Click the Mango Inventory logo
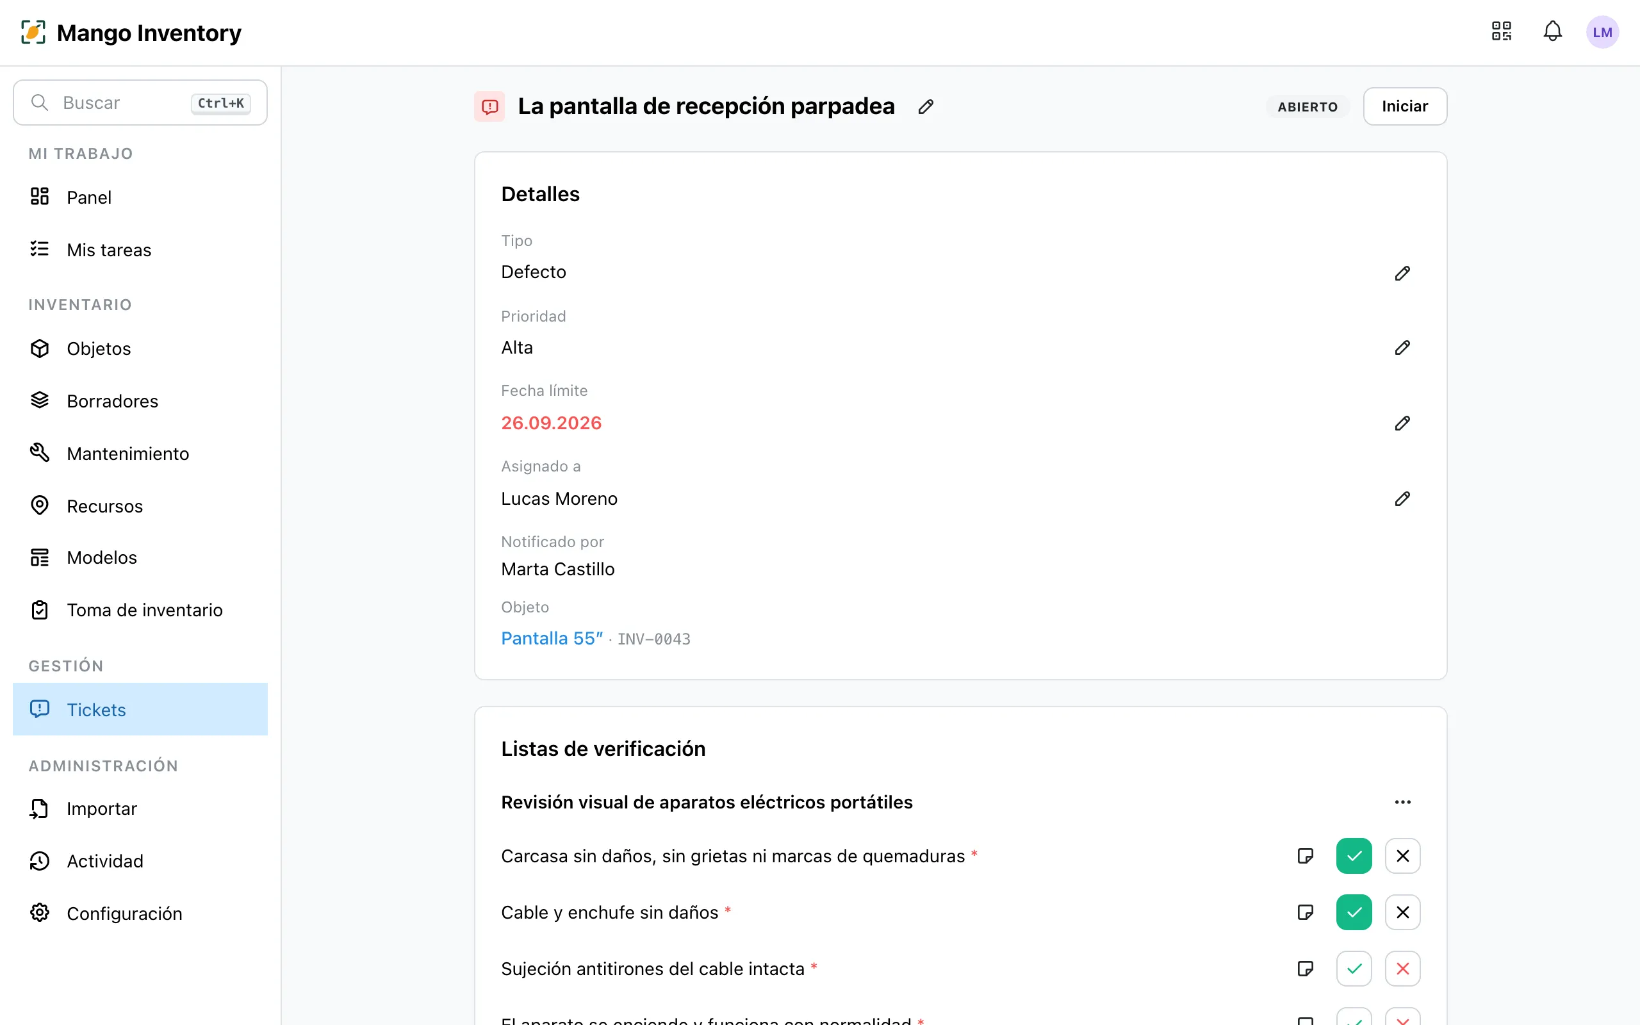The height and width of the screenshot is (1025, 1640). point(131,32)
